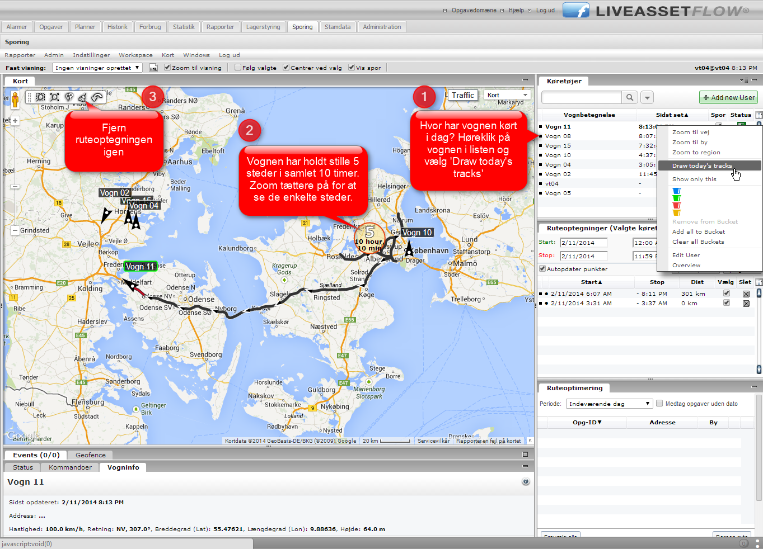Uncheck Zoom til visning checkbox
763x549 pixels.
167,68
